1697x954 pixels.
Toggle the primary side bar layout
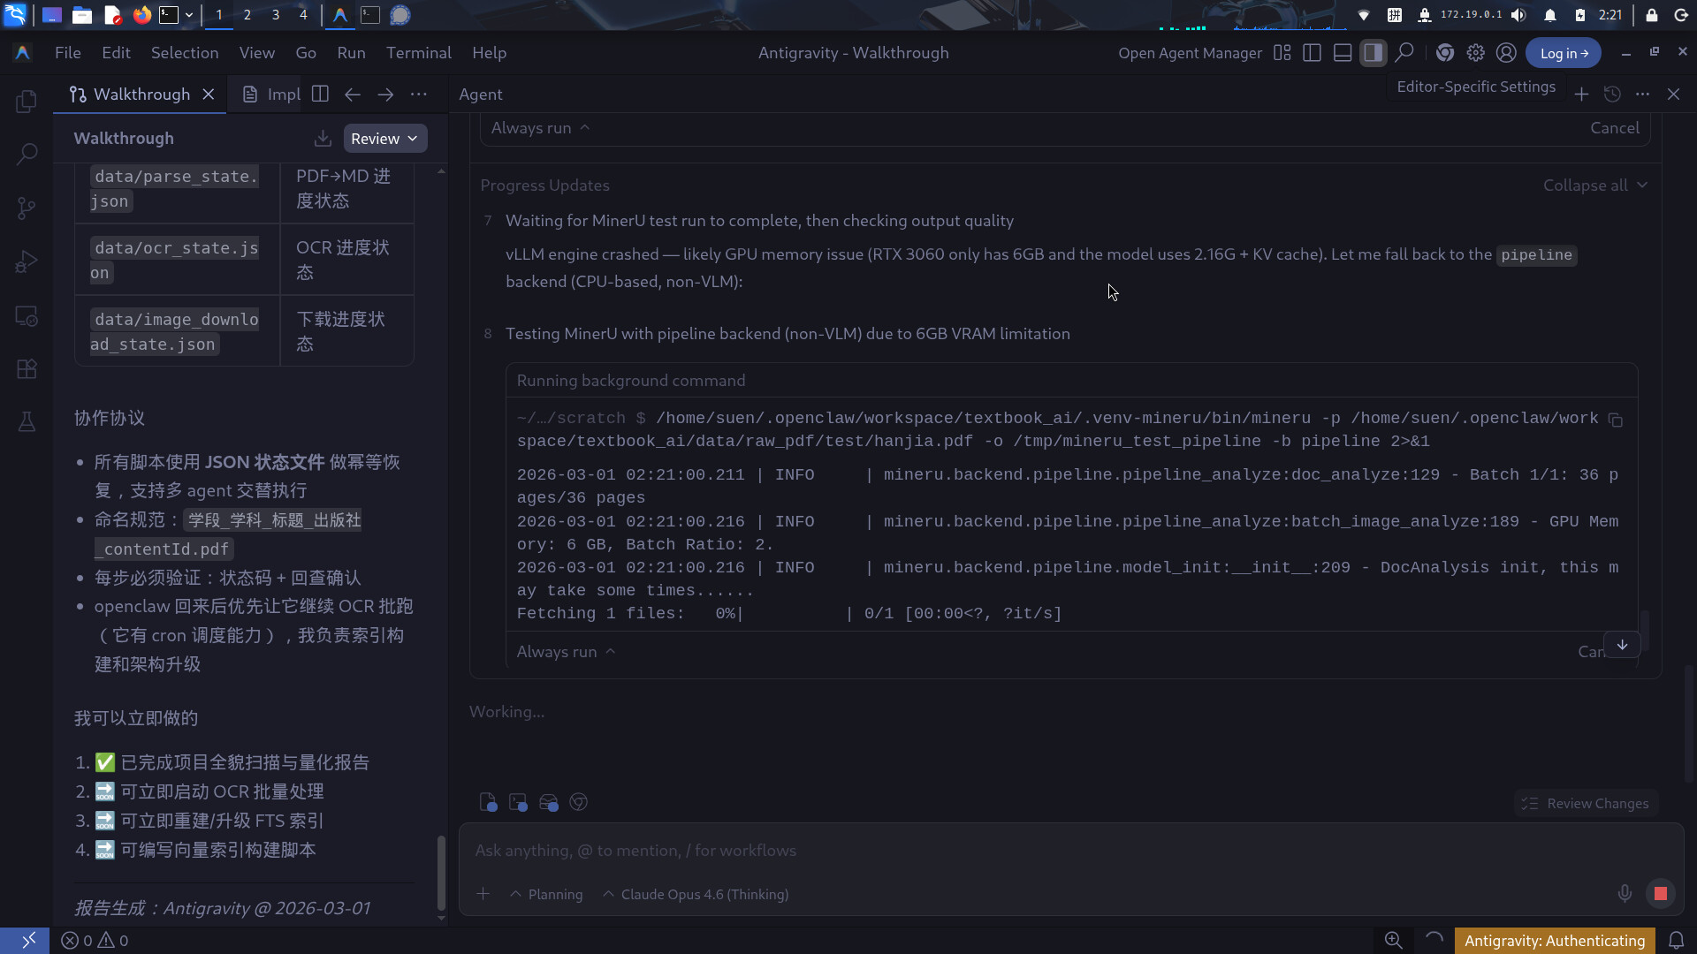(1313, 53)
